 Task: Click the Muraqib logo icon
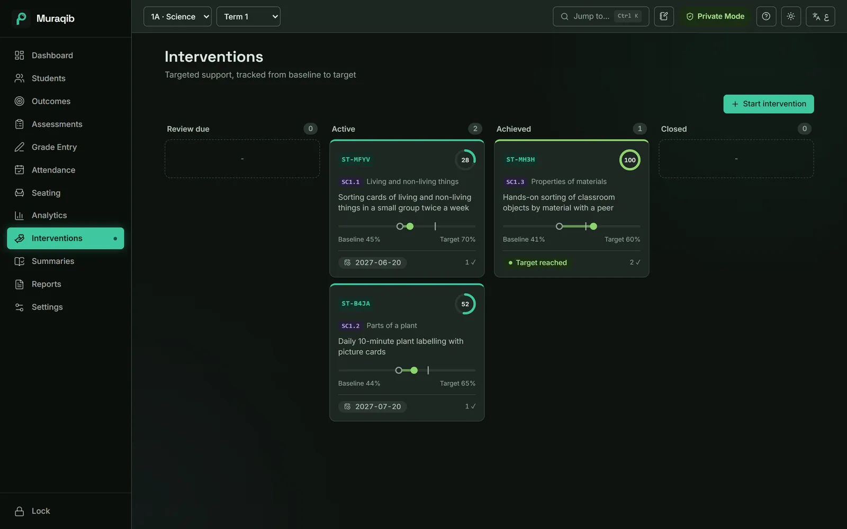coord(21,19)
